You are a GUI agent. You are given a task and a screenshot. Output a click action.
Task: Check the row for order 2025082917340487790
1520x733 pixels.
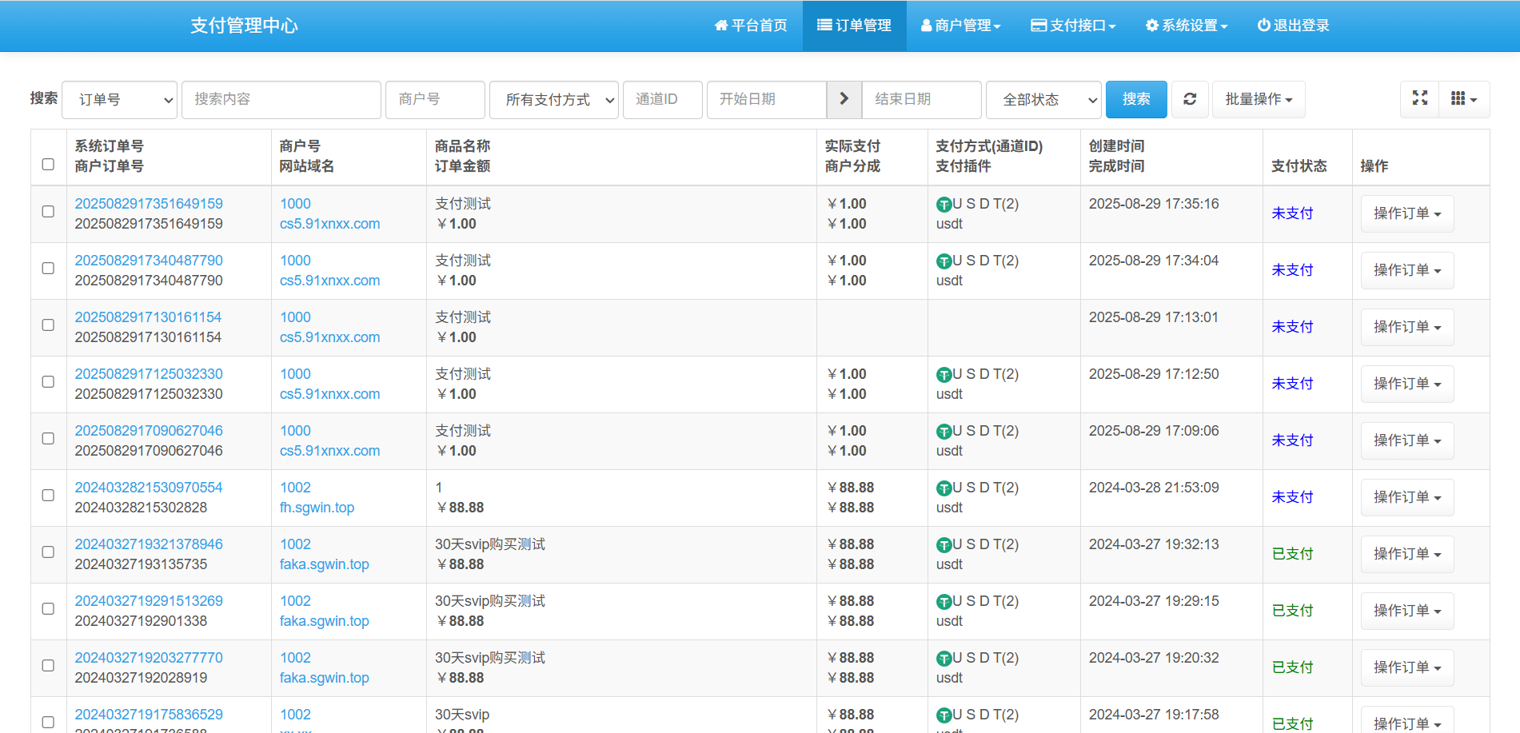point(48,269)
